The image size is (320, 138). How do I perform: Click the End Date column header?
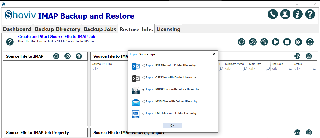click(282, 64)
